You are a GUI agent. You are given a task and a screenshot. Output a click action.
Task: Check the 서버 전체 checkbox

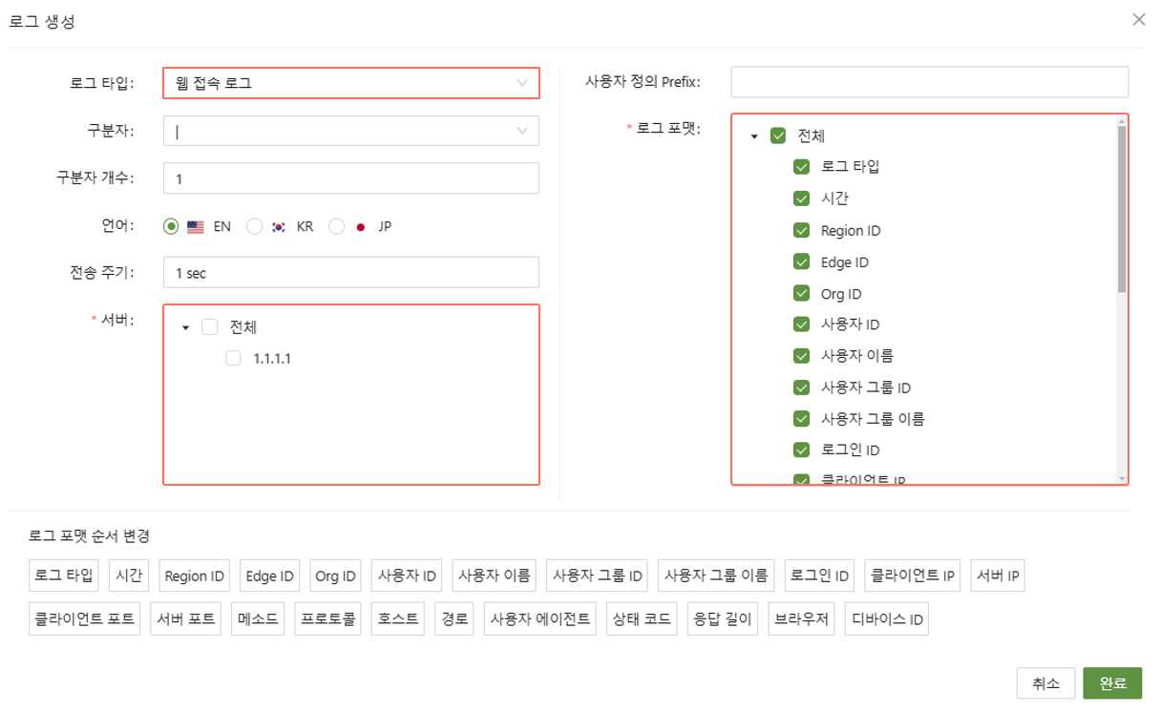[x=210, y=327]
